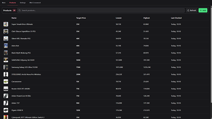Click the green Add button
This screenshot has height=119, width=212.
pos(203,10)
